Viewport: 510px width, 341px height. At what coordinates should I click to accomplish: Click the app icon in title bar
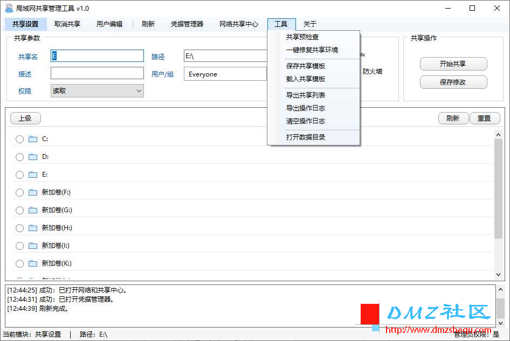tap(9, 8)
